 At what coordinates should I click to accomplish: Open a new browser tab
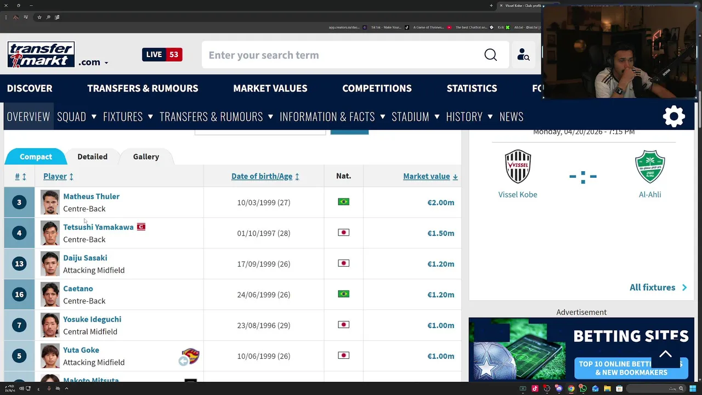pos(491,5)
